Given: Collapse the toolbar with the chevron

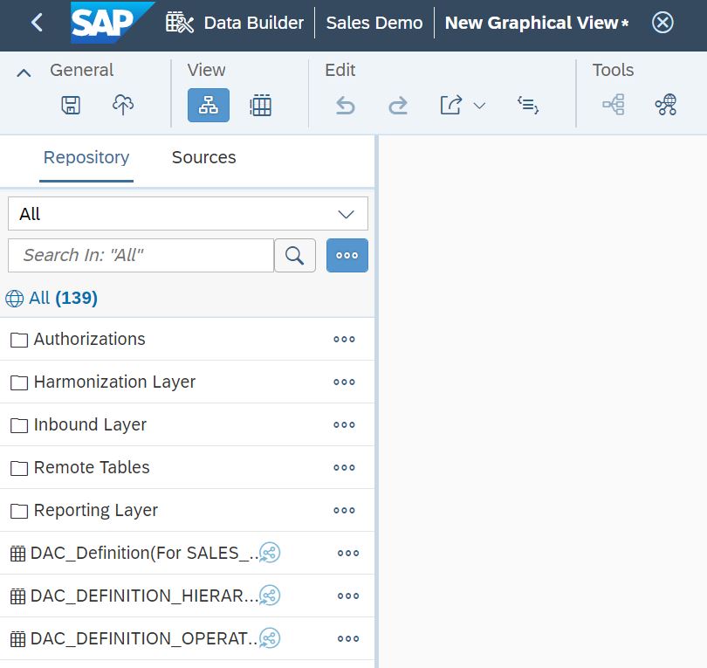Looking at the screenshot, I should [x=24, y=73].
